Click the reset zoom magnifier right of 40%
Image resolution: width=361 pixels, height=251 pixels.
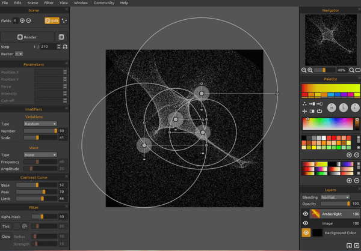[x=351, y=70]
